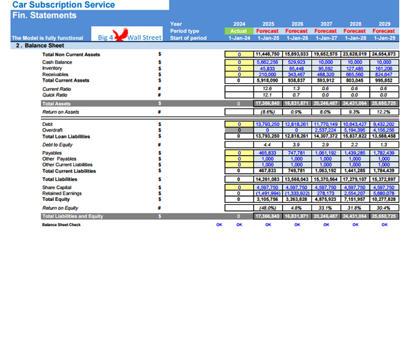The width and height of the screenshot is (415, 349).
Task: Click the Debt value for 2025
Action: tap(268, 124)
